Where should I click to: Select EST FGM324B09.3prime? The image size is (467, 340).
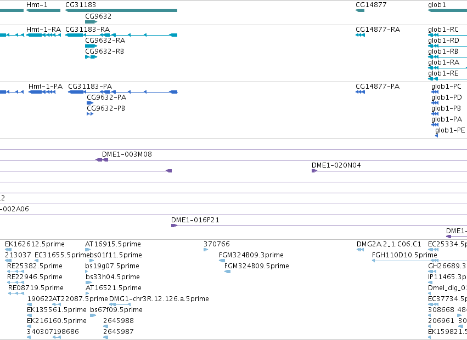point(251,255)
